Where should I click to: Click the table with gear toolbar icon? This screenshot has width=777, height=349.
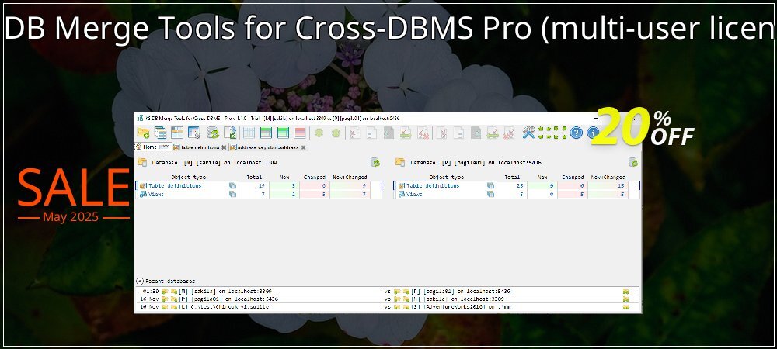[194, 133]
